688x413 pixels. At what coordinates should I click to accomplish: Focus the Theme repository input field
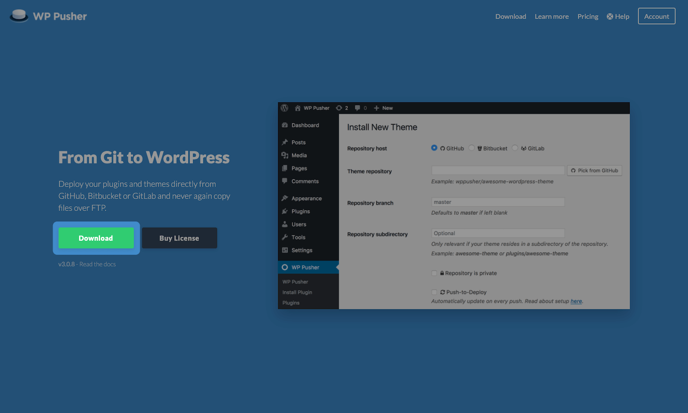coord(498,171)
